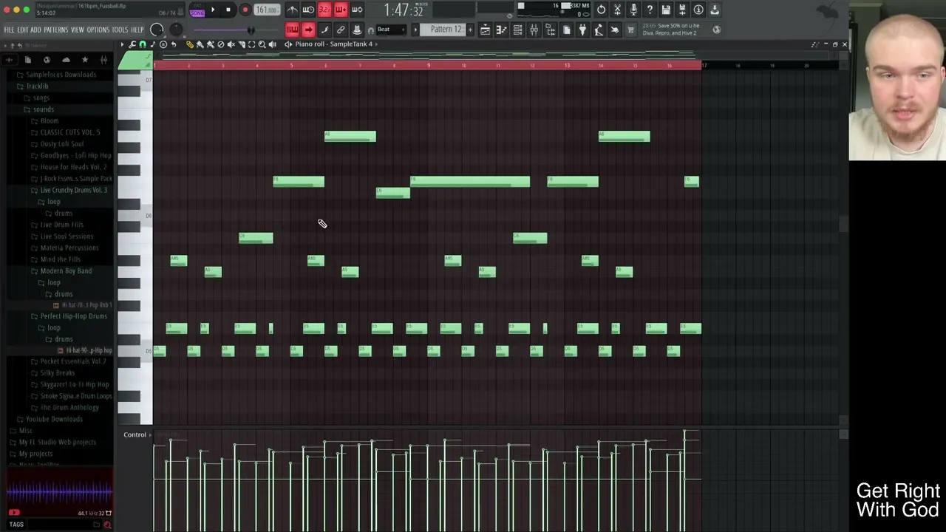
Task: Start playback with the play button
Action: [x=213, y=10]
